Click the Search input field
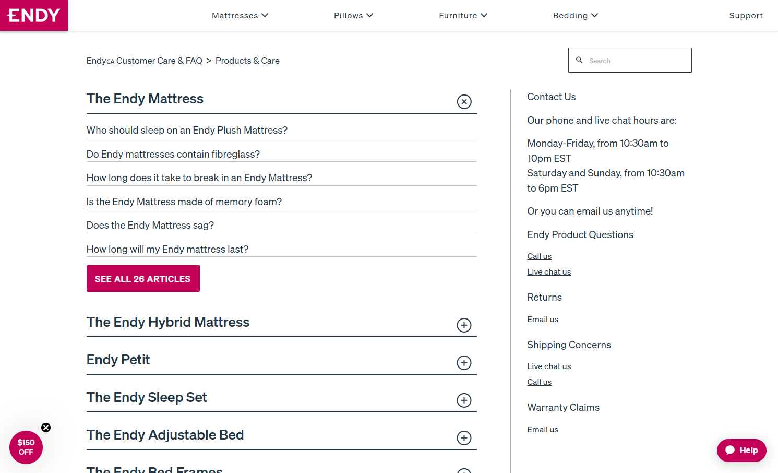 pos(638,61)
